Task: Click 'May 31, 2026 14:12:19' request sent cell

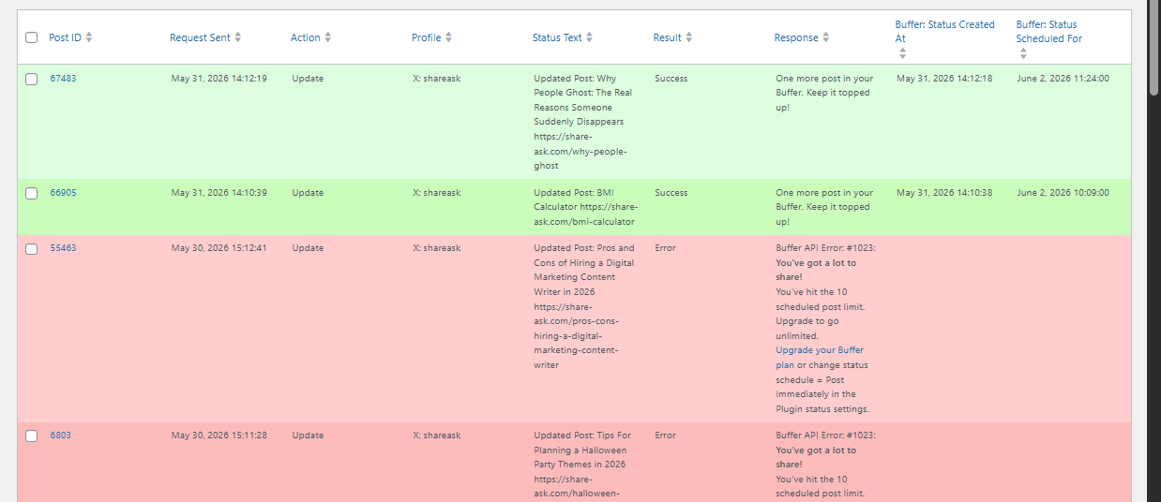Action: coord(219,79)
